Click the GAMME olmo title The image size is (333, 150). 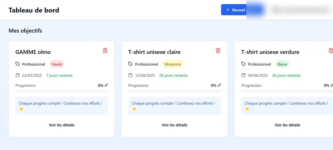pos(33,52)
